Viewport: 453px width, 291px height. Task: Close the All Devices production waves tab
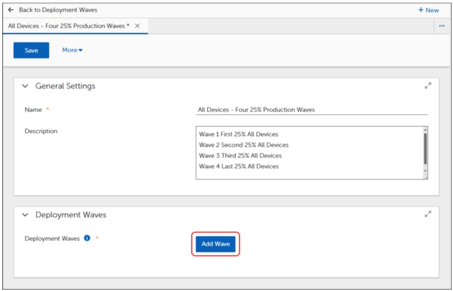click(137, 26)
